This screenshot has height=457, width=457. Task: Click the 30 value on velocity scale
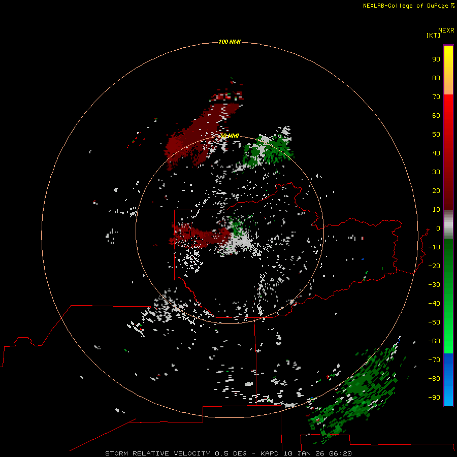pos(436,172)
